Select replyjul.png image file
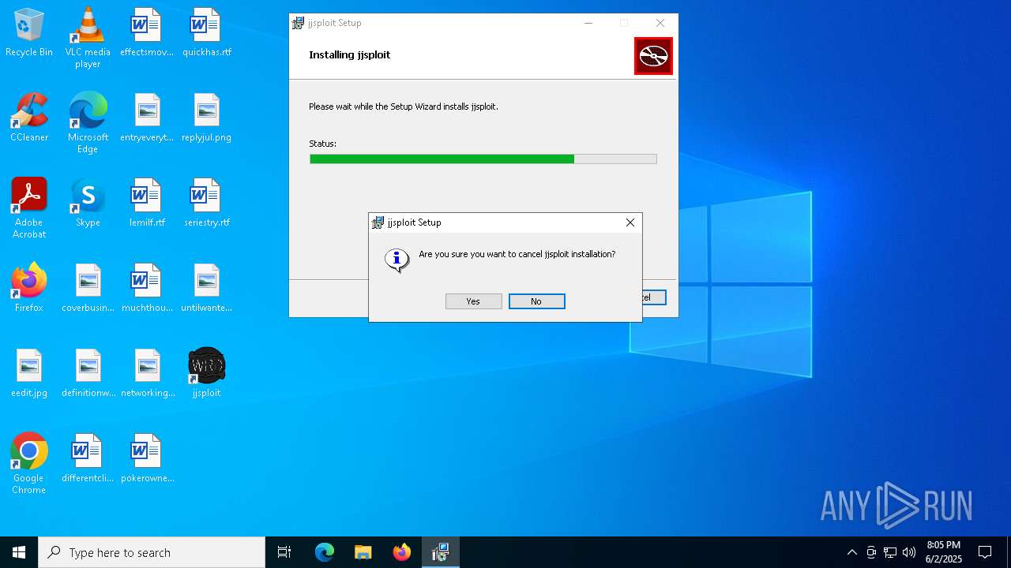The height and width of the screenshot is (568, 1011). (206, 118)
